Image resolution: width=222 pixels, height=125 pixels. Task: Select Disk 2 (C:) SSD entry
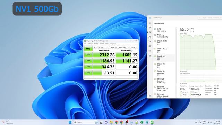coord(164,58)
